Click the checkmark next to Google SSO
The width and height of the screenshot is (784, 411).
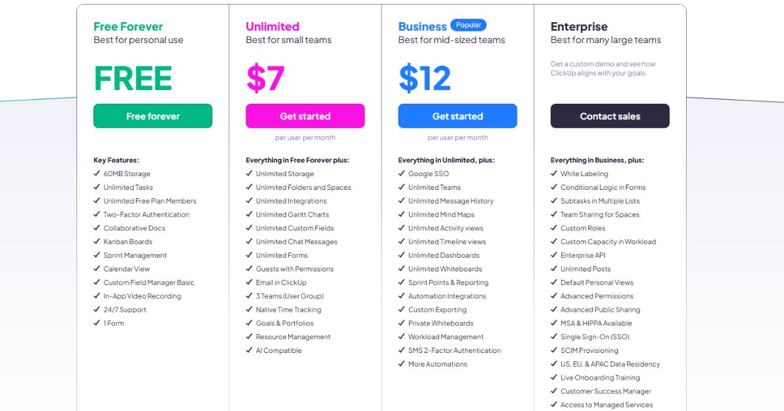401,174
